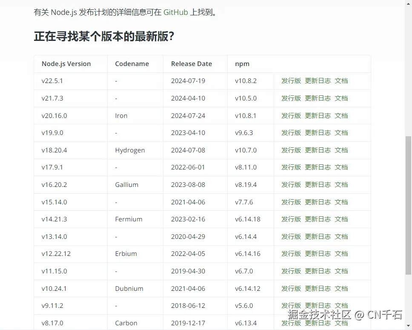
Task: Open 发行版 link for v13.14.0
Action: (x=291, y=236)
